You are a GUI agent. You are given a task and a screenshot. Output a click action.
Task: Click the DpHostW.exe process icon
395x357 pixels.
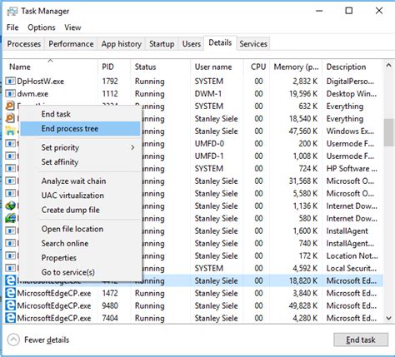10,82
